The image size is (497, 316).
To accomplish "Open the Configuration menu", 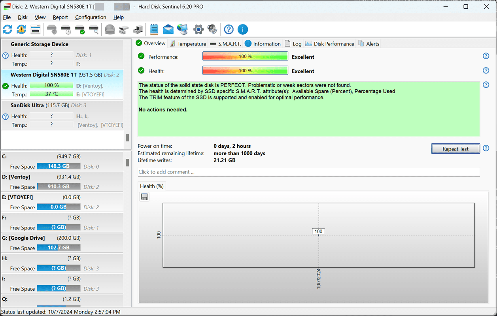I will tap(91, 17).
